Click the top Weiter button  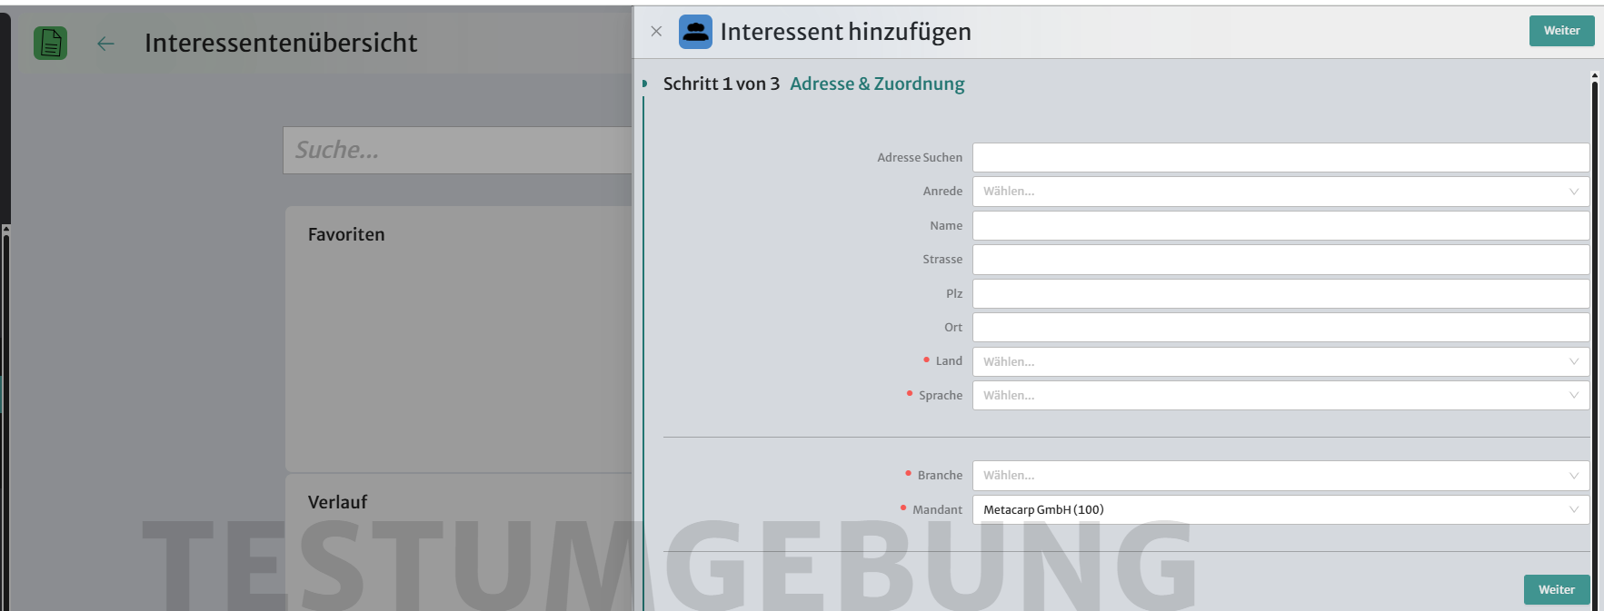tap(1561, 30)
